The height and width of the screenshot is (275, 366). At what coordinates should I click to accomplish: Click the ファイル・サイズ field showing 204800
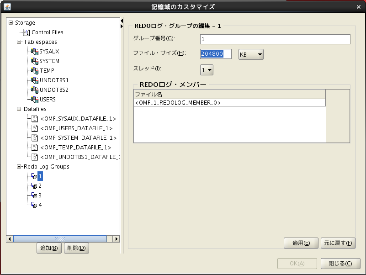(216, 54)
